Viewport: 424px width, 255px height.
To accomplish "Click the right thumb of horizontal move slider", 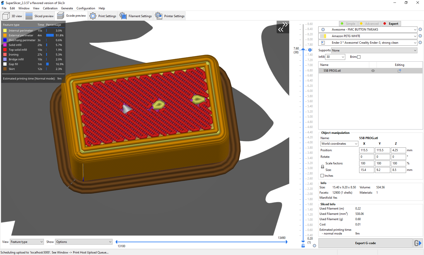I will [x=286, y=242].
